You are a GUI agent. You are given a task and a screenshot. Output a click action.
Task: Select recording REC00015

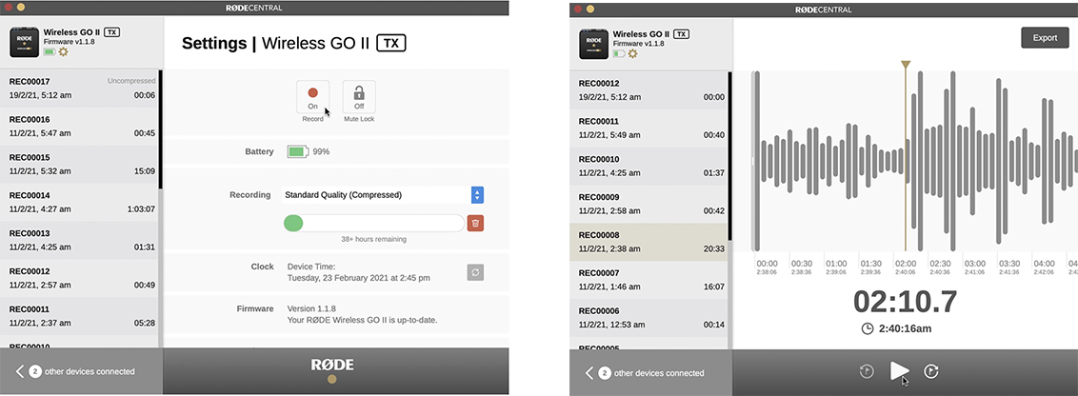(x=80, y=165)
